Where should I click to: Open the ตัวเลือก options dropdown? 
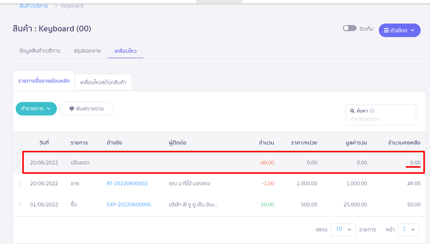click(x=400, y=30)
